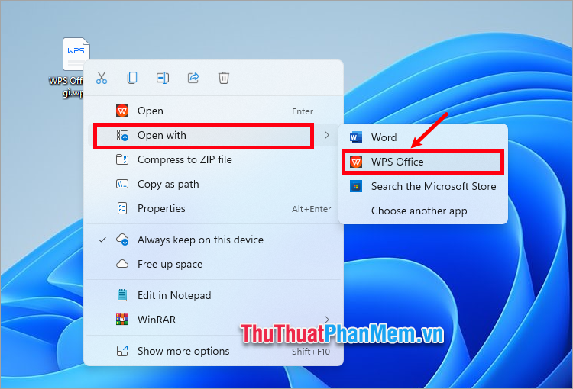The height and width of the screenshot is (389, 573).
Task: Select Free up space
Action: pos(214,264)
